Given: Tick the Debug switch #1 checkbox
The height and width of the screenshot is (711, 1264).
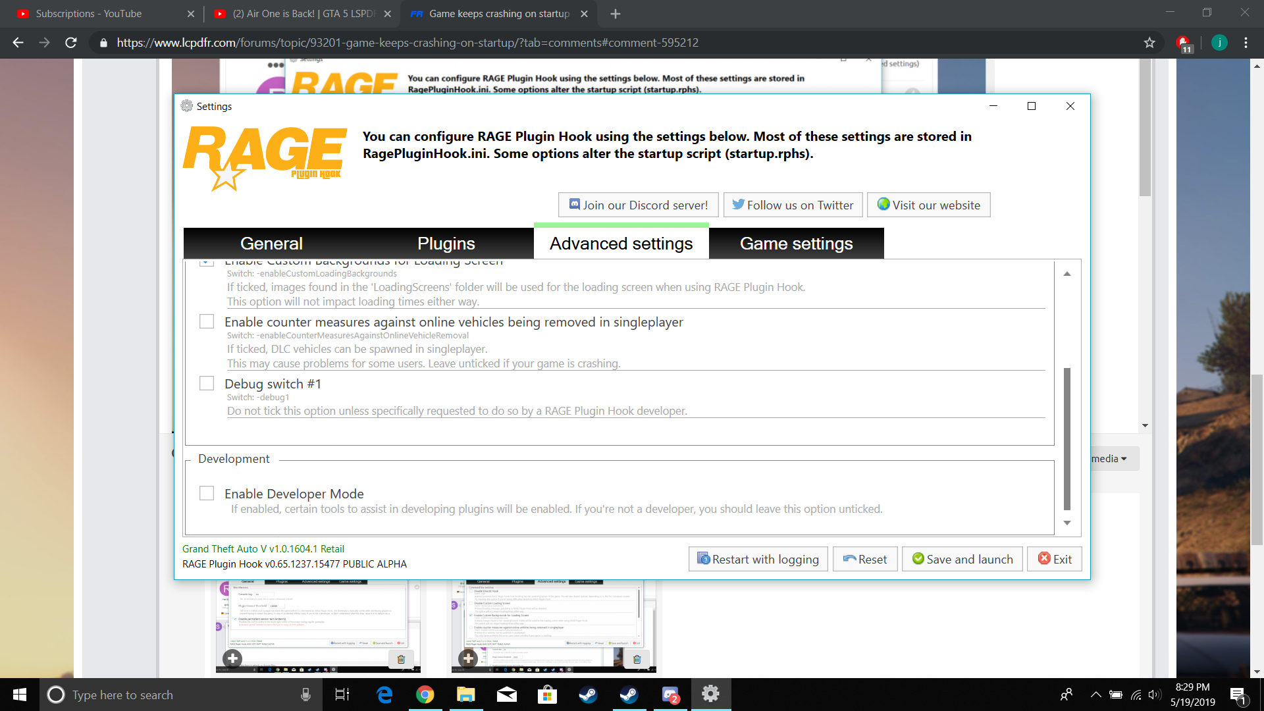Looking at the screenshot, I should 207,383.
